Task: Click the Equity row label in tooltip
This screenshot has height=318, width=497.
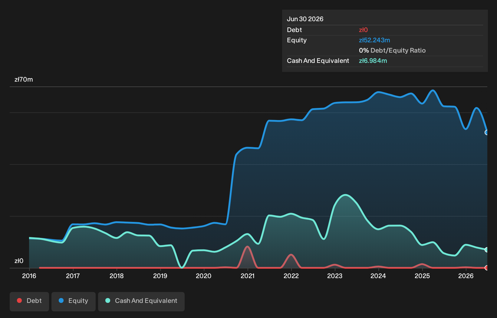Action: [x=297, y=40]
